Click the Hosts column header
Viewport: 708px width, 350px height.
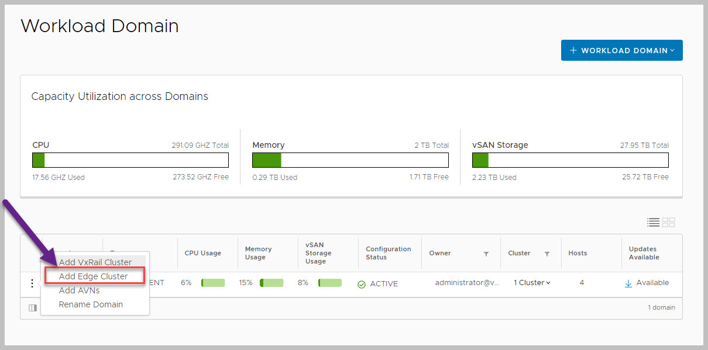point(578,254)
